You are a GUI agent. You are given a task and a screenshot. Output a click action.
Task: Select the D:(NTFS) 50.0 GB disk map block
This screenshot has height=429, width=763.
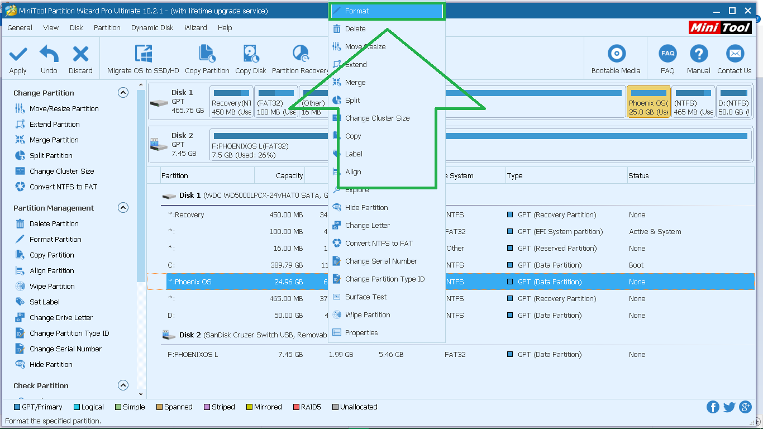coord(733,102)
